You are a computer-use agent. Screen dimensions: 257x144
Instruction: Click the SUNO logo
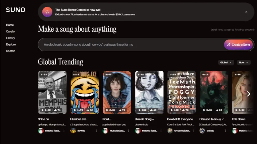[x=16, y=10]
